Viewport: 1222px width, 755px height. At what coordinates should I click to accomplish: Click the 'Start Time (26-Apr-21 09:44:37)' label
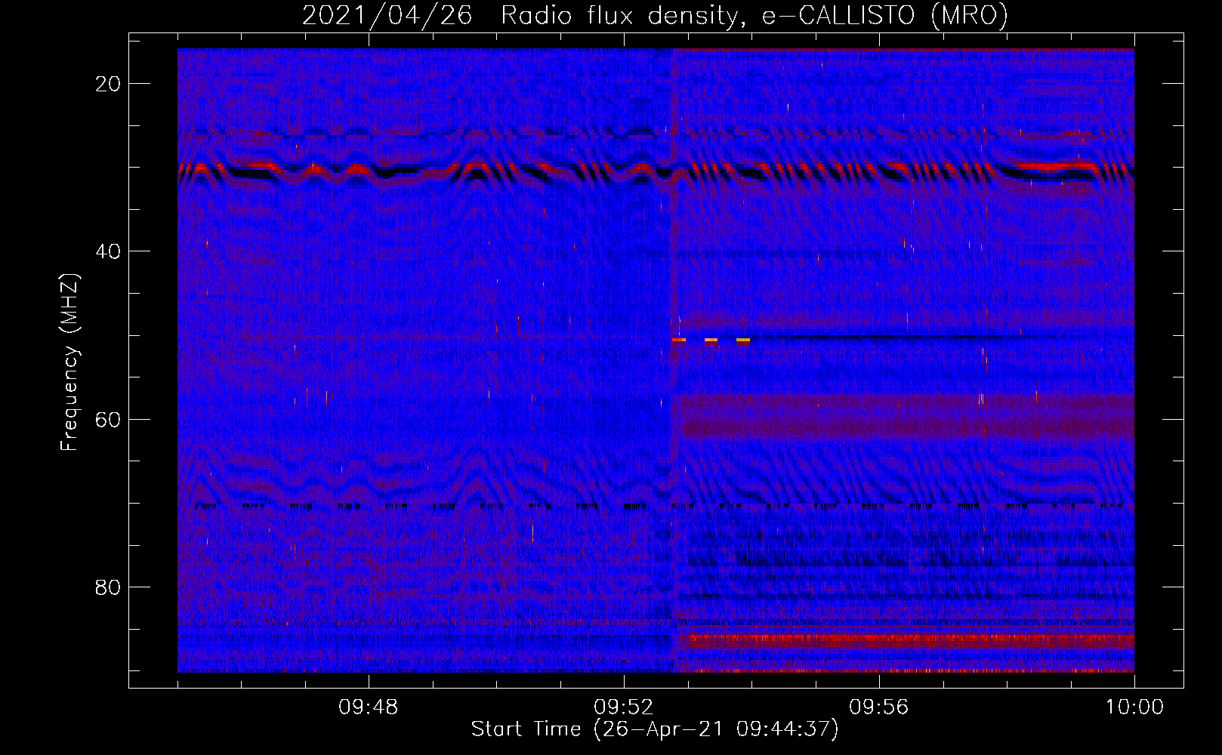click(x=655, y=729)
